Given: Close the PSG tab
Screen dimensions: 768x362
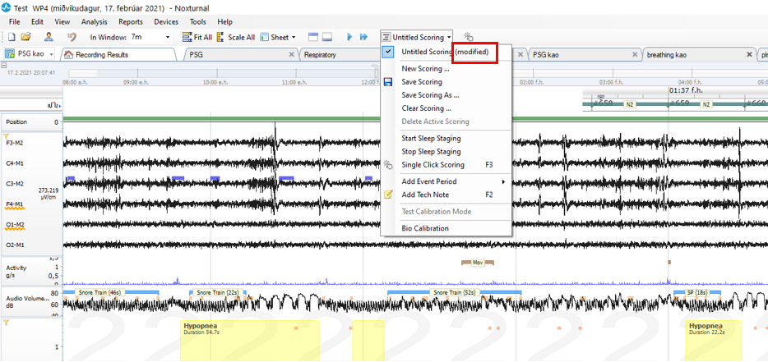Looking at the screenshot, I should [x=292, y=55].
